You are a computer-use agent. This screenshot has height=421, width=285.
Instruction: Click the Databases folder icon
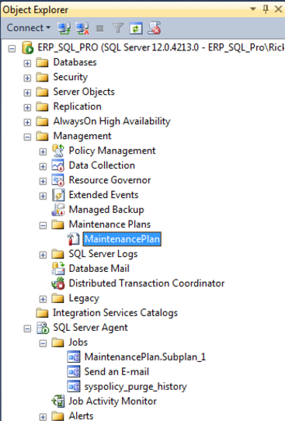43,63
